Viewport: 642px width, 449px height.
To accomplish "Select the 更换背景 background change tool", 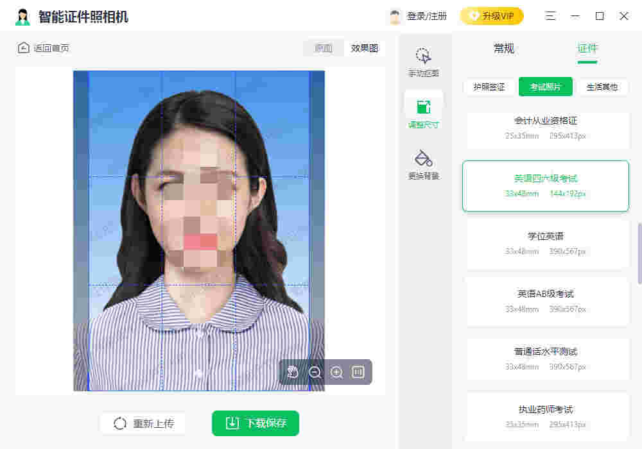I will pyautogui.click(x=424, y=164).
